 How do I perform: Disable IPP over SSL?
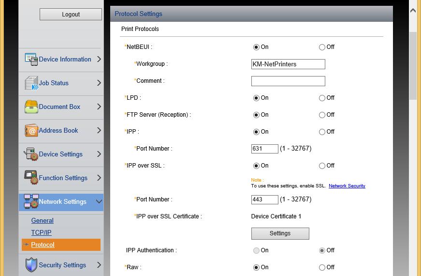click(322, 166)
